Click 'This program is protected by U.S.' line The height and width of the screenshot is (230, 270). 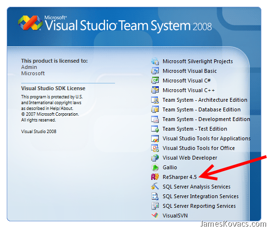pos(52,97)
